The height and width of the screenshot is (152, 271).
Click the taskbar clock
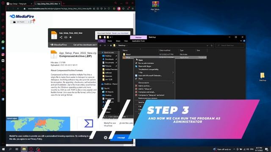[259, 149]
